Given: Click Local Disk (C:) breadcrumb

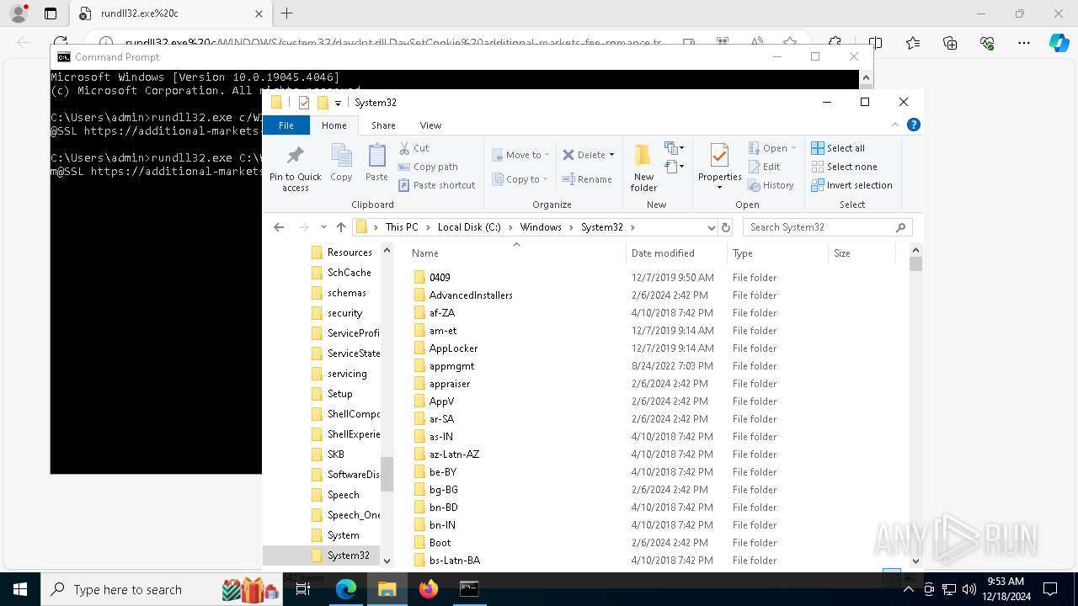Looking at the screenshot, I should point(469,227).
